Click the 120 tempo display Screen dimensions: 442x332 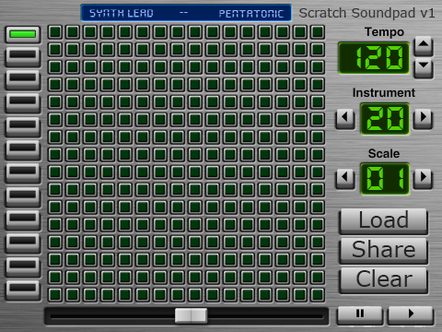[374, 58]
